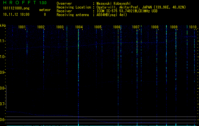The height and width of the screenshot is (126, 199).
Task: Select the 1001 time marker
Action: [22, 27]
